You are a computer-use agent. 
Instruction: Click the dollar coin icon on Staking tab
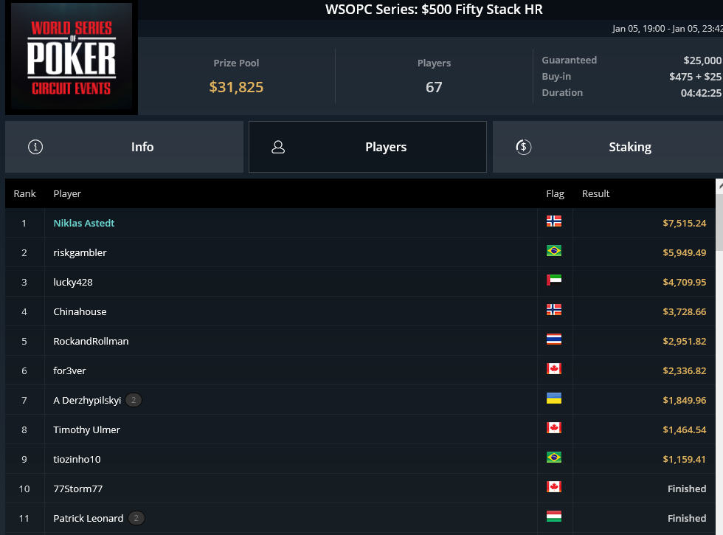point(523,147)
